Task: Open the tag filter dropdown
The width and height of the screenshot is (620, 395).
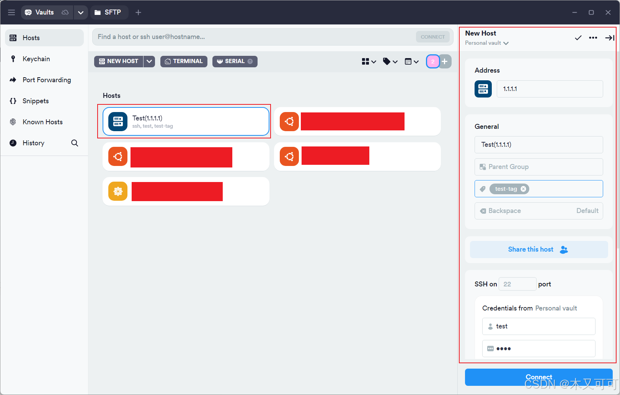Action: (390, 62)
